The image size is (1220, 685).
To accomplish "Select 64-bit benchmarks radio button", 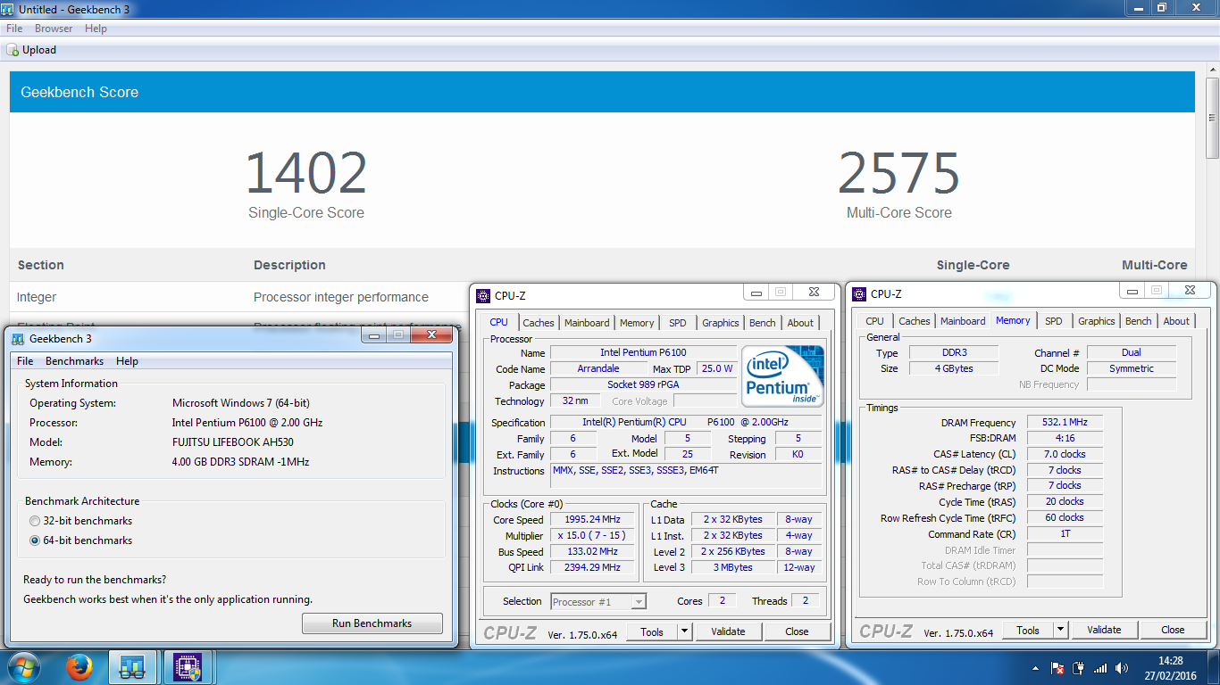I will (x=35, y=541).
